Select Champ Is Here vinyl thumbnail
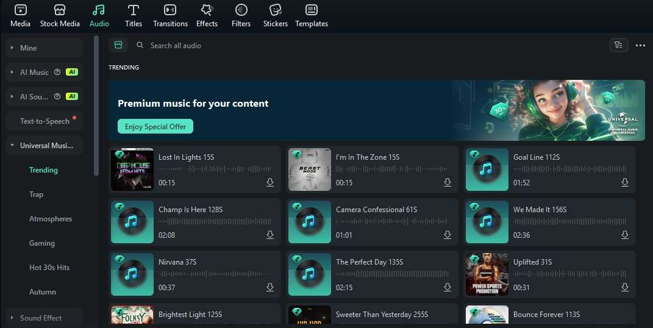 pos(132,222)
